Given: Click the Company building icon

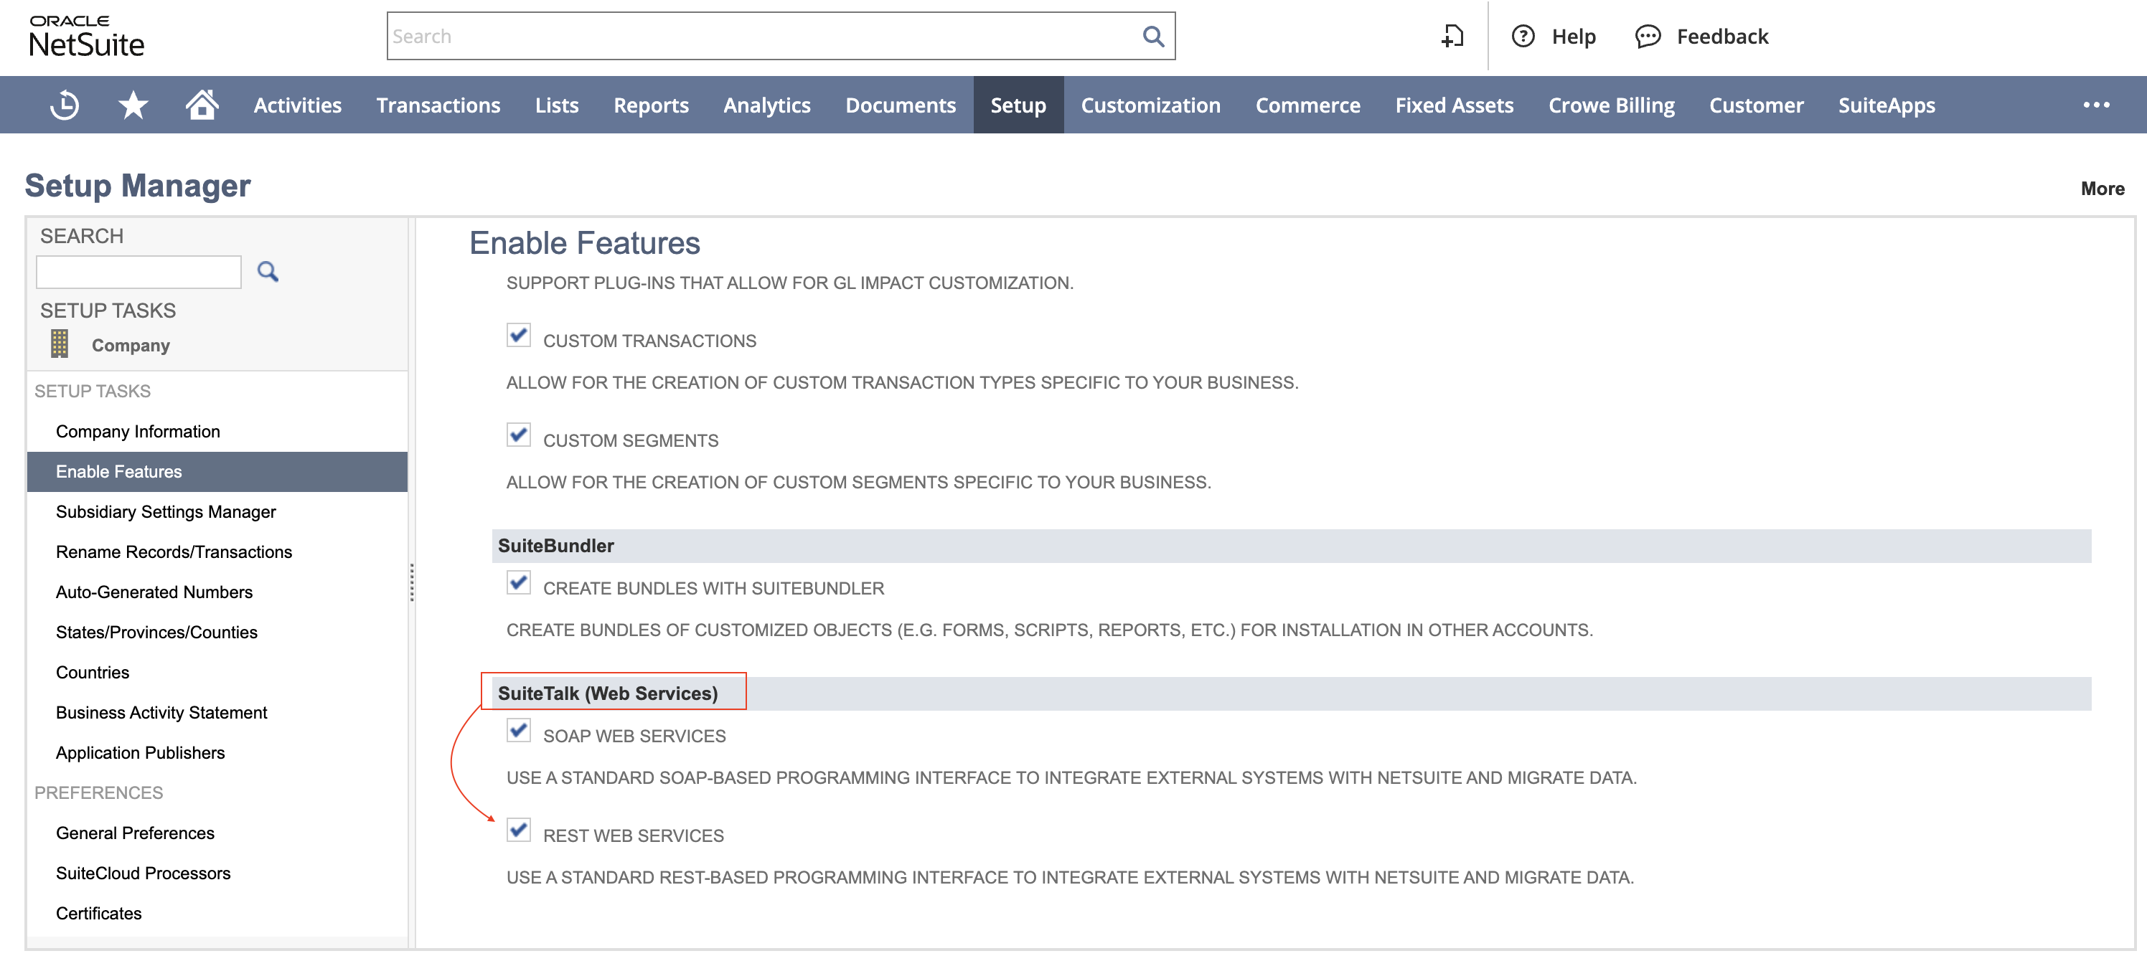Looking at the screenshot, I should [x=59, y=343].
